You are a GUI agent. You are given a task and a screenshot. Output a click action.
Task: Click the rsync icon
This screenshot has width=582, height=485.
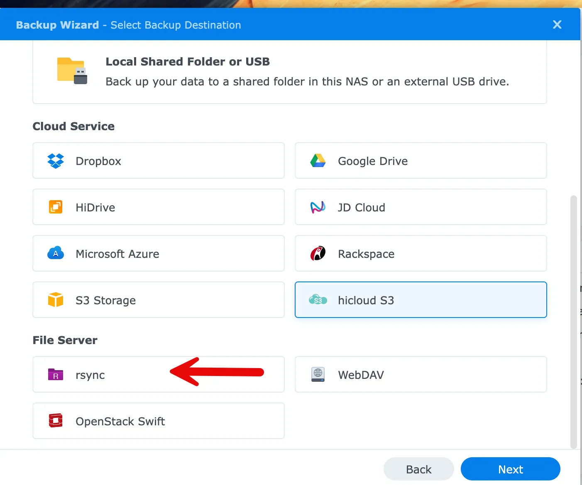point(56,374)
